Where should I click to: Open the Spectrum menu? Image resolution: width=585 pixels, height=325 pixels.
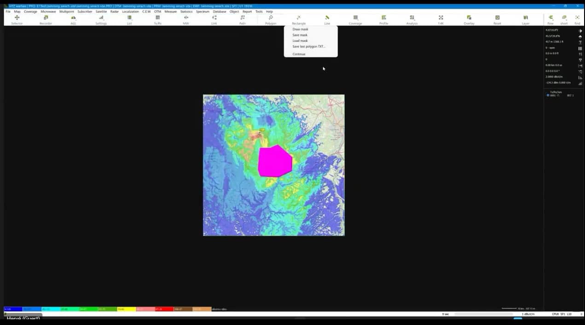pyautogui.click(x=203, y=12)
